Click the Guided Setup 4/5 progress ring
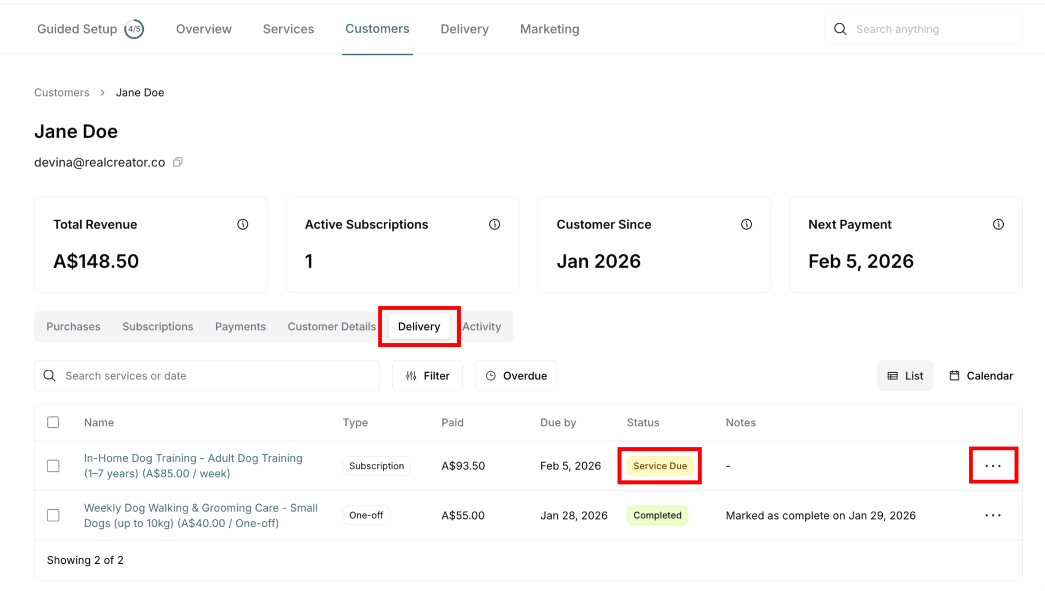Screen dimensions: 1045x591 click(x=134, y=29)
